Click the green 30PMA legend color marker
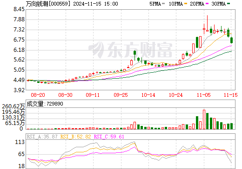This screenshot has width=242, height=169. pos(229,4)
